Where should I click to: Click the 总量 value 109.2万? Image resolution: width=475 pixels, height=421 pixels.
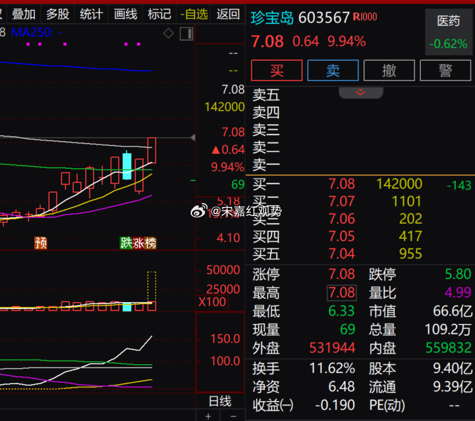coord(448,329)
